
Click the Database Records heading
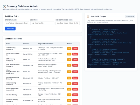click(x=13, y=39)
